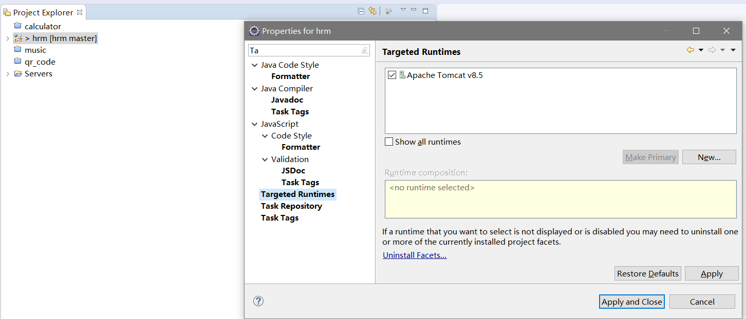Click the Apache Tomcat v8.5 server icon

coord(402,75)
